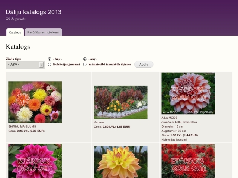
Task: Choose the Saimniecībā izaudzētās šķirnes radio option
Action: [85, 64]
